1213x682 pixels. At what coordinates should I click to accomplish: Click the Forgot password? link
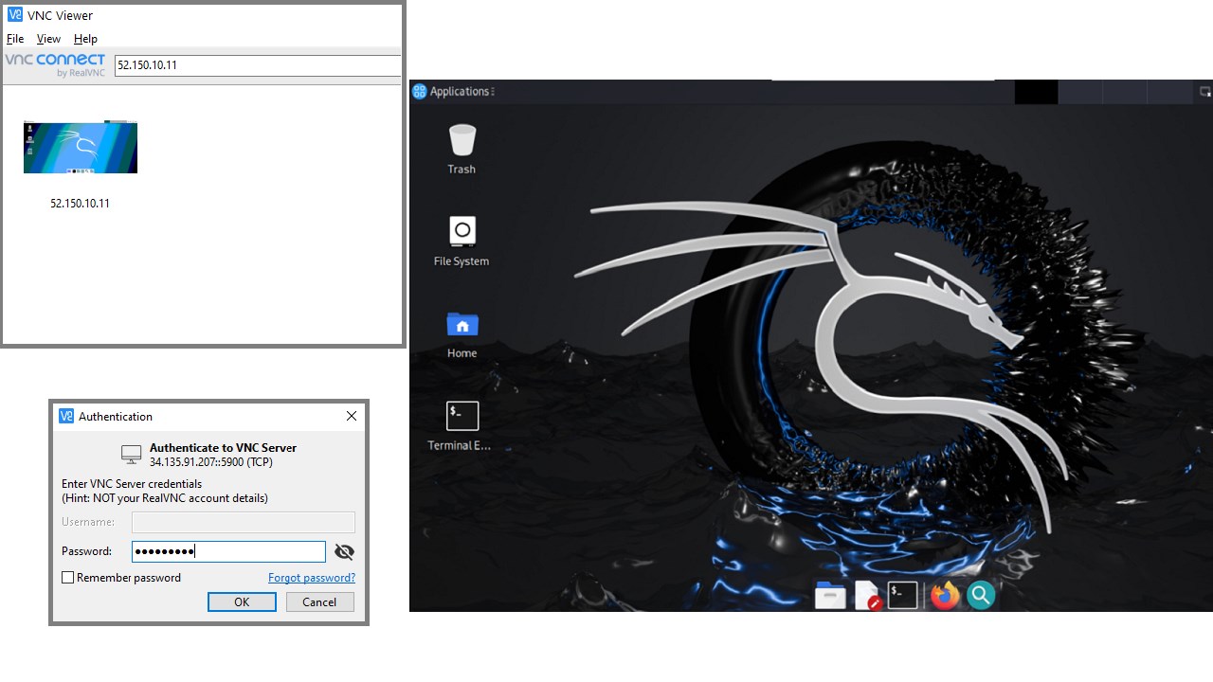click(312, 578)
